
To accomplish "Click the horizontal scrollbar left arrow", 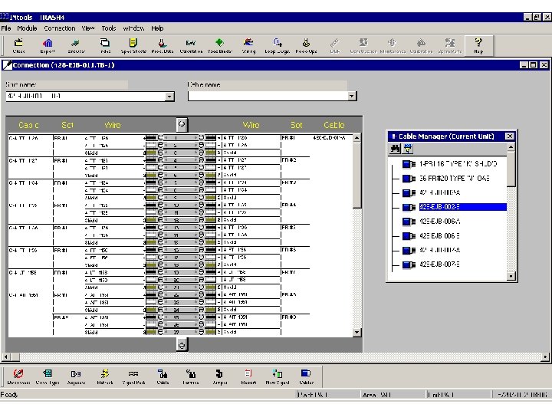I will (x=5, y=357).
